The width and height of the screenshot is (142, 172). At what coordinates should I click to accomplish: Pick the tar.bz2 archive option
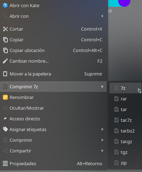click(125, 131)
